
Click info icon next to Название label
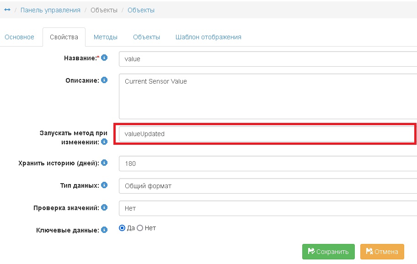tap(104, 58)
